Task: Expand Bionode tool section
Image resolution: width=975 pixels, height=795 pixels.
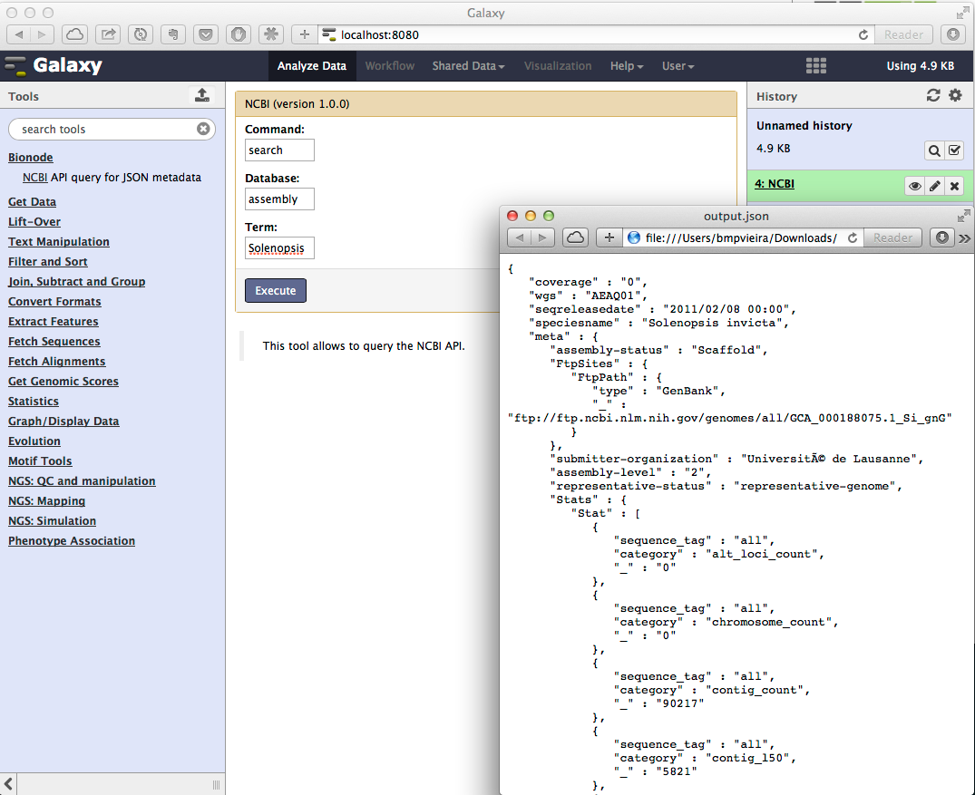Action: point(31,157)
